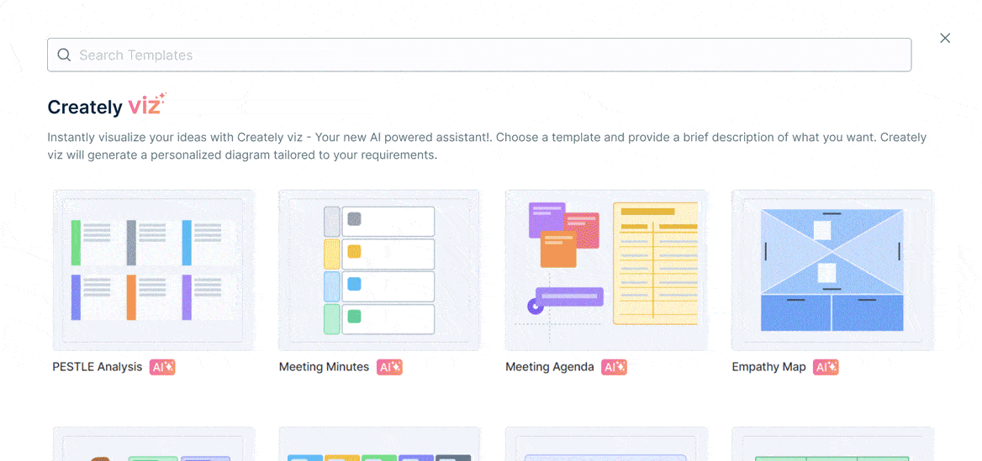Select the partially visible template below Empathy Map
Viewport: 982px width, 461px height.
pos(832,445)
